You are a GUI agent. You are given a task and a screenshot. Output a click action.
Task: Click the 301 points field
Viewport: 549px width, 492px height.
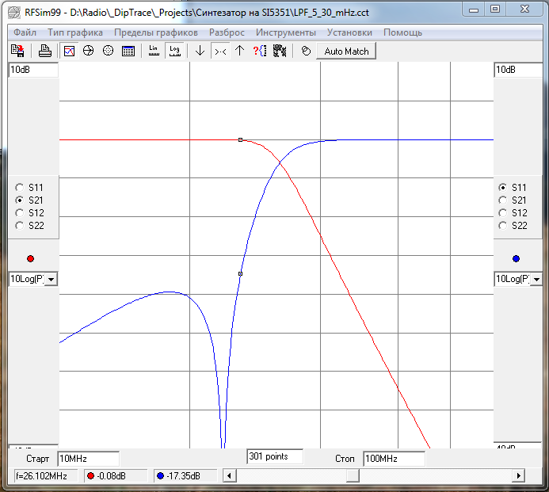click(275, 456)
